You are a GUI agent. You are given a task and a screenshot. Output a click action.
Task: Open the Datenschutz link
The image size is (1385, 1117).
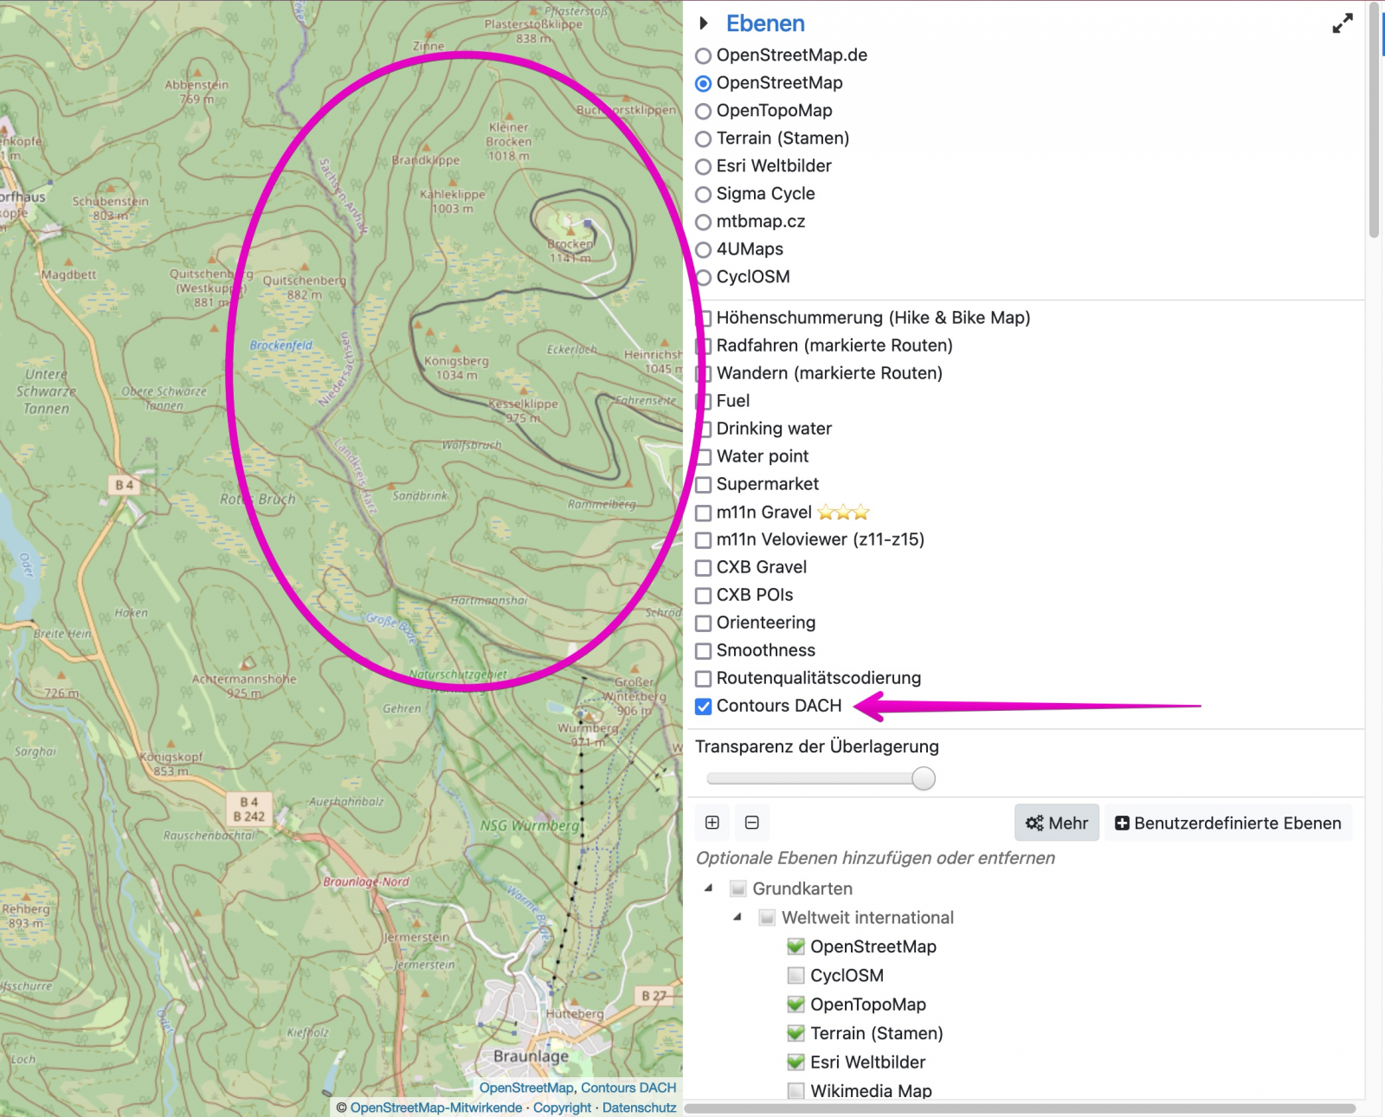tap(639, 1107)
